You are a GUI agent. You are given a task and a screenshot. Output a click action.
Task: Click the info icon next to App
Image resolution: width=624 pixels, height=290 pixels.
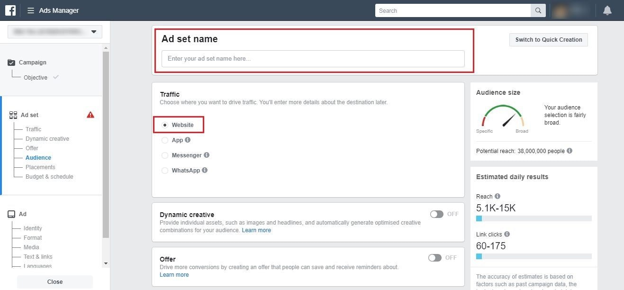coord(188,140)
